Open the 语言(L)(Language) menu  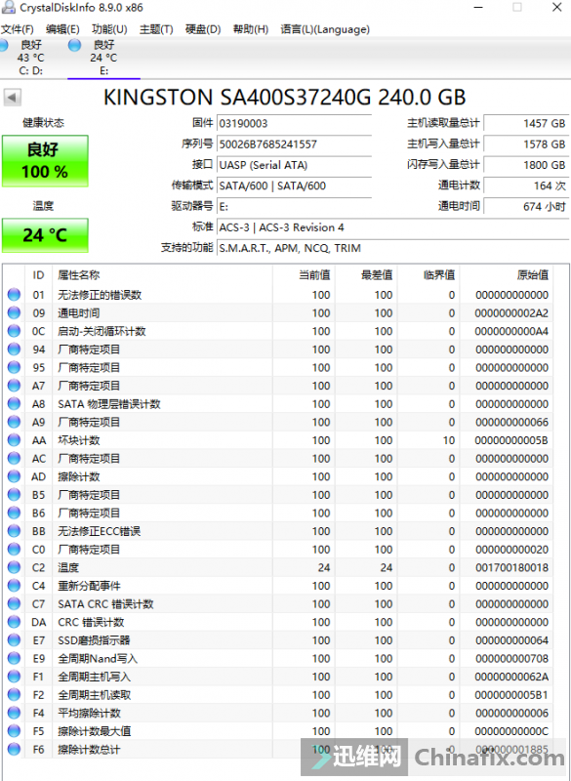coord(325,29)
